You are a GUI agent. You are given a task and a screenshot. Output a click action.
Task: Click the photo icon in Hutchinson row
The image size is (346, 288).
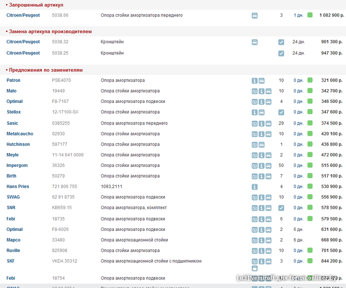point(255,144)
